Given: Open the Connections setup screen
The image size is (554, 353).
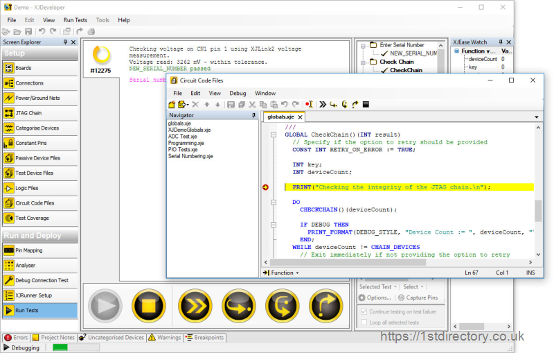Looking at the screenshot, I should (x=40, y=83).
